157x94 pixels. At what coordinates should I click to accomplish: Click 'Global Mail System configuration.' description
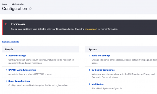tap(107, 88)
